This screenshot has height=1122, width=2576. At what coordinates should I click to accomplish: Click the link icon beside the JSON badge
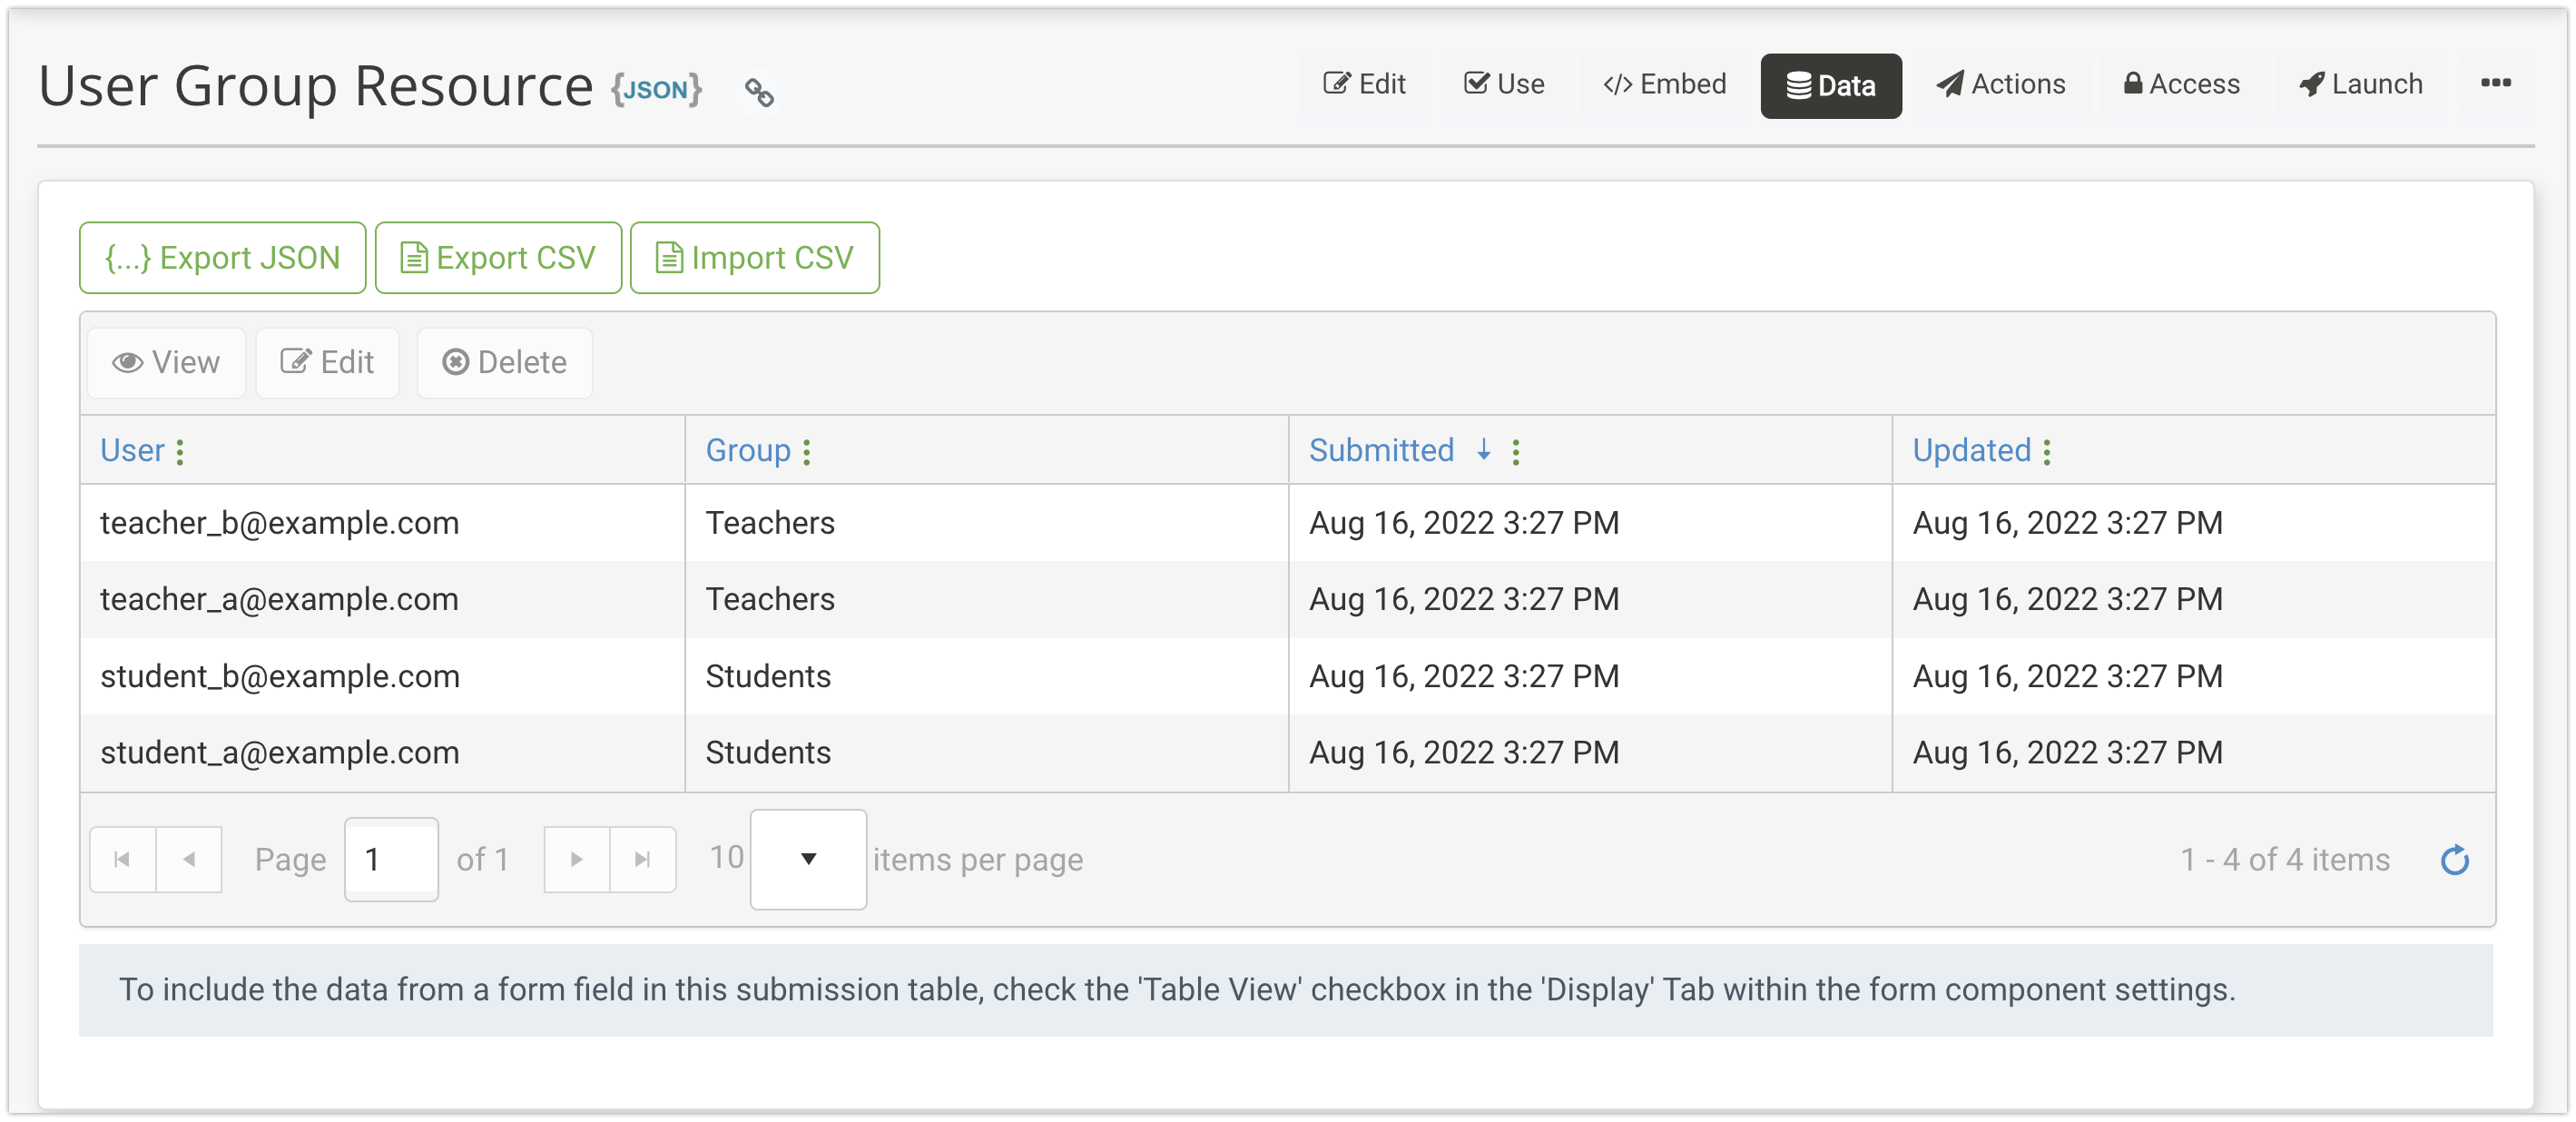[x=759, y=92]
